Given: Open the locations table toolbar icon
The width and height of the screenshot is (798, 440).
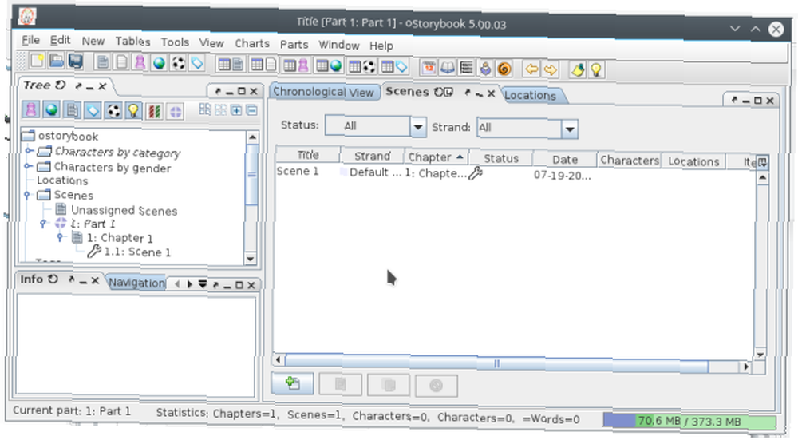Looking at the screenshot, I should tap(329, 65).
